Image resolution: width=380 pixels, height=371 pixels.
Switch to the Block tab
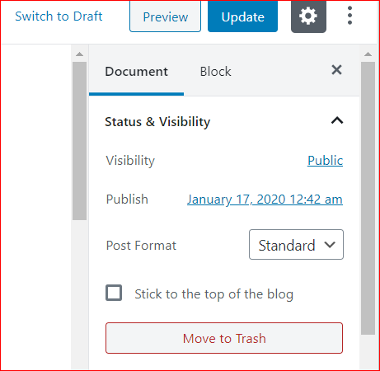click(215, 72)
